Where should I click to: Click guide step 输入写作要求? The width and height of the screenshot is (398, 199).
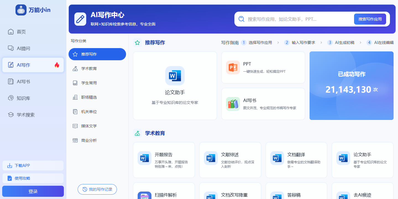coord(300,43)
